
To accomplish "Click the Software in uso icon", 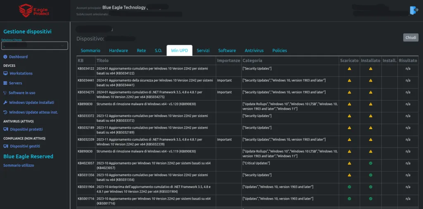I will click(x=5, y=93).
